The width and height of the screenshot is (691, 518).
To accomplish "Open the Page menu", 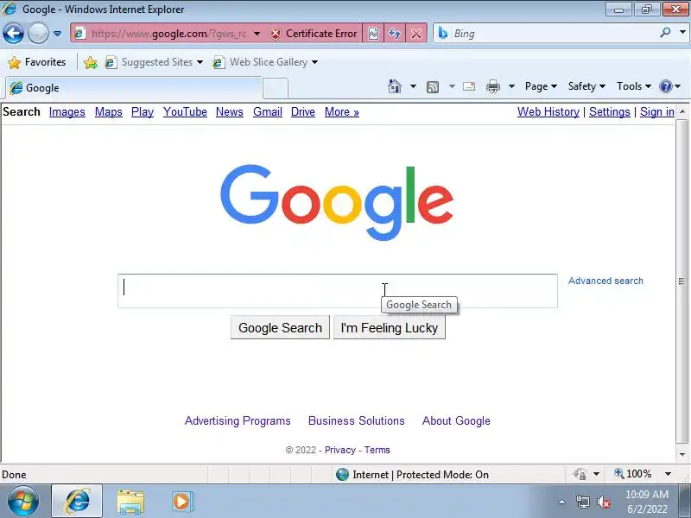I will tap(541, 86).
